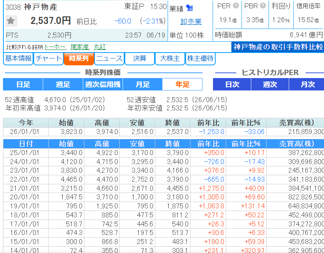
Task: Switch to the 基本情報 tab
Action: click(x=18, y=59)
